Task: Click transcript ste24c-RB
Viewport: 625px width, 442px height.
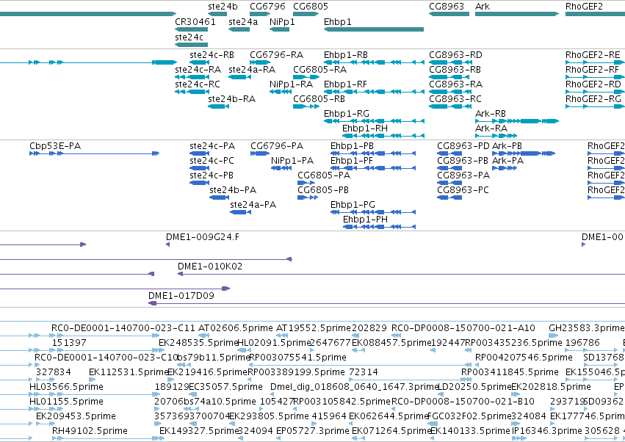Action: click(212, 54)
